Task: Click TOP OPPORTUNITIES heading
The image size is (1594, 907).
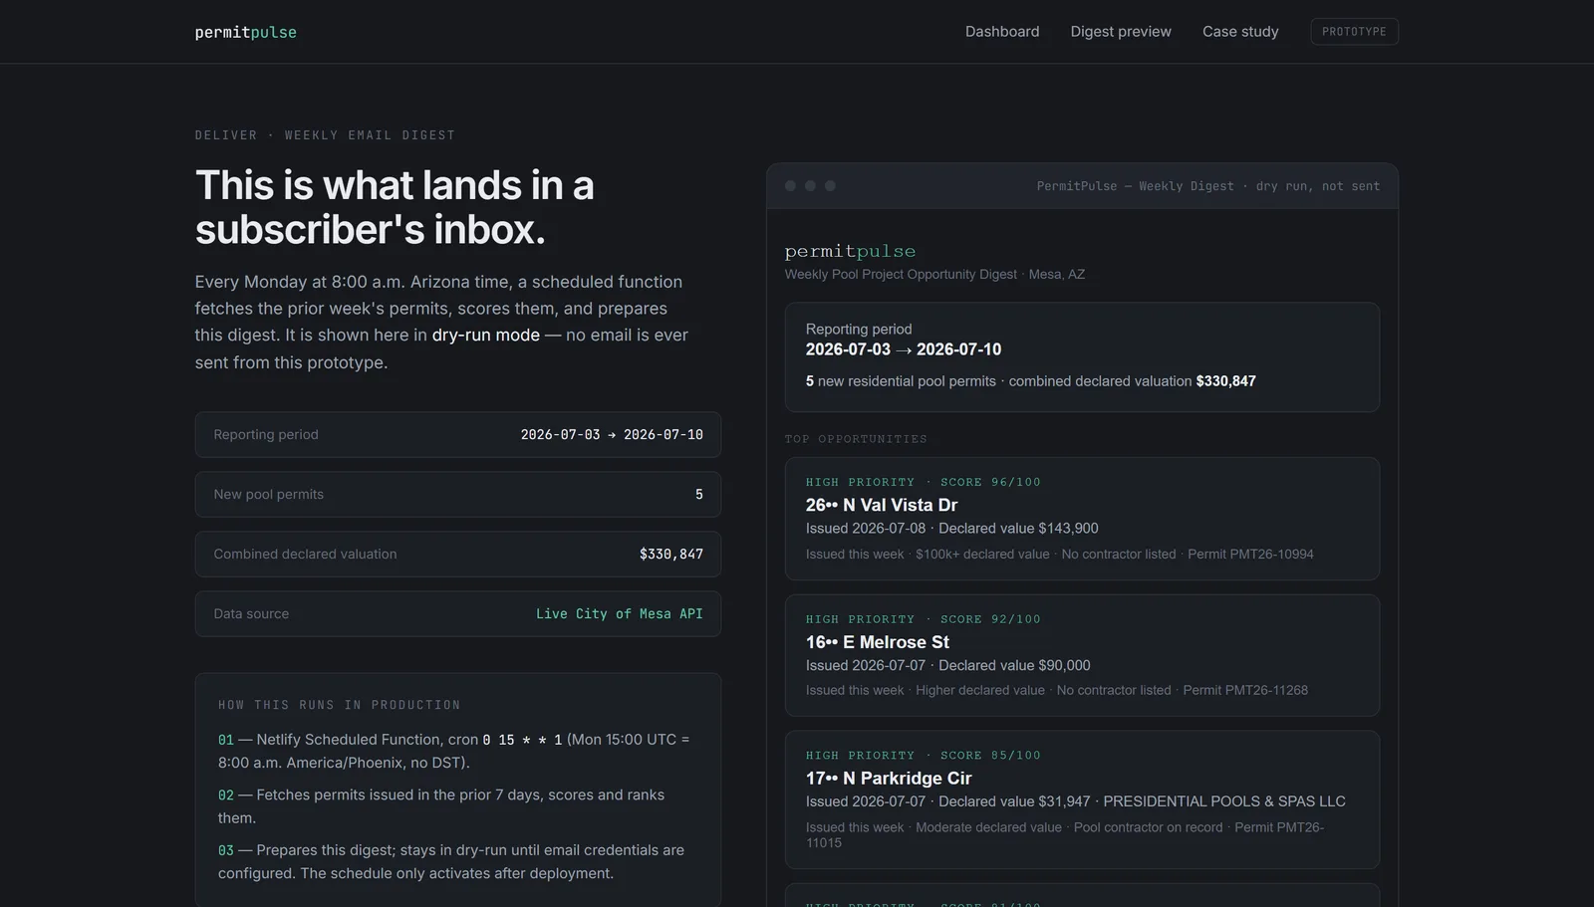Action: tap(856, 439)
